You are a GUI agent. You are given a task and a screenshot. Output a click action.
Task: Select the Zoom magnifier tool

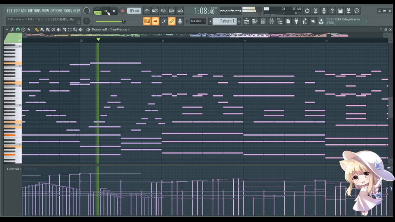tap(75, 30)
